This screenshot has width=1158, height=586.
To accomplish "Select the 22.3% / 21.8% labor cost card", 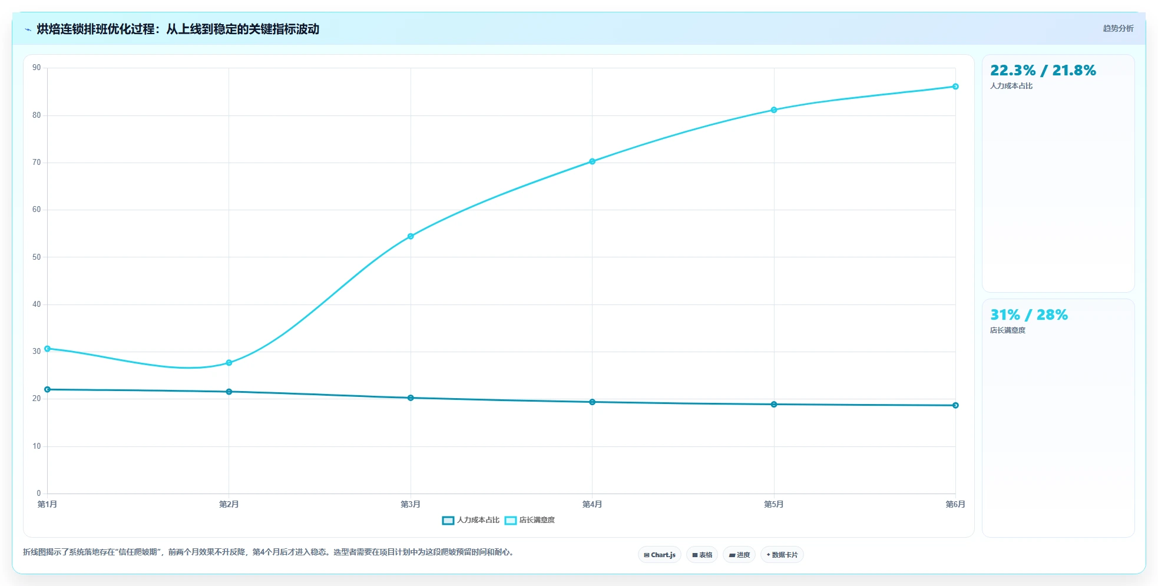I will [1058, 173].
